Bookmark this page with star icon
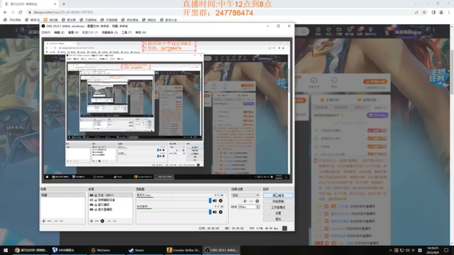The image size is (454, 255). coord(424,12)
